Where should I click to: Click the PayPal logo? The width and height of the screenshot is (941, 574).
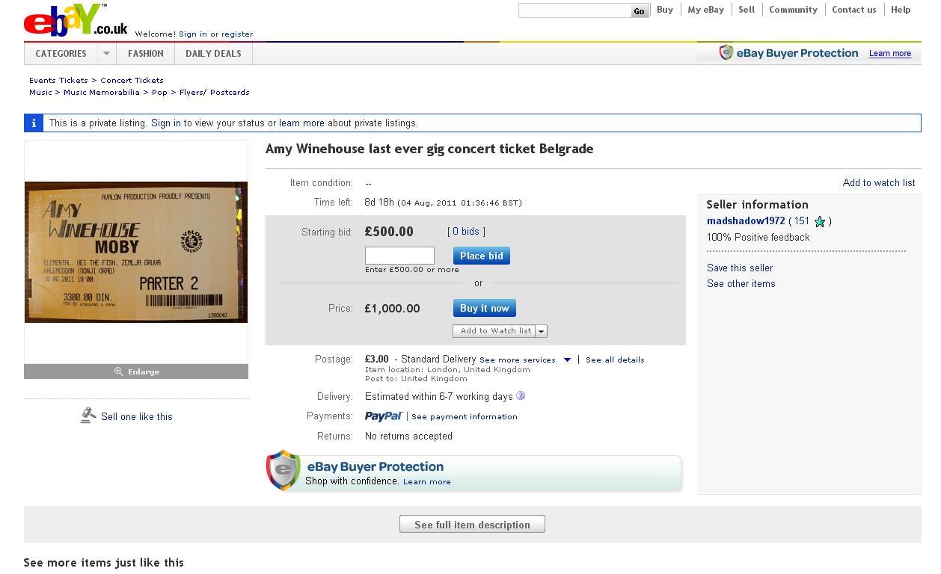pos(384,416)
